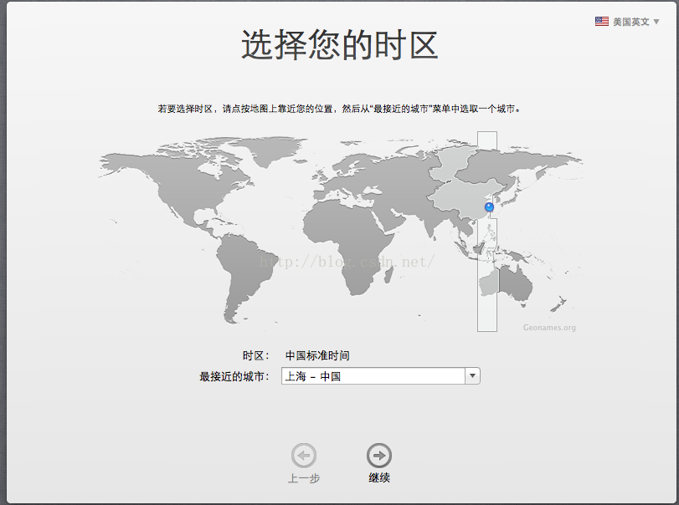Image resolution: width=679 pixels, height=505 pixels.
Task: Click the blue location pin on map
Action: click(x=489, y=207)
